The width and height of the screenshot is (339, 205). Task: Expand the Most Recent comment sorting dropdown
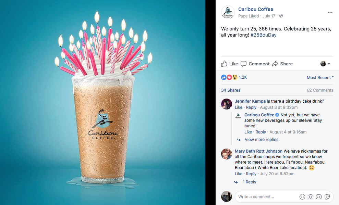coord(320,77)
